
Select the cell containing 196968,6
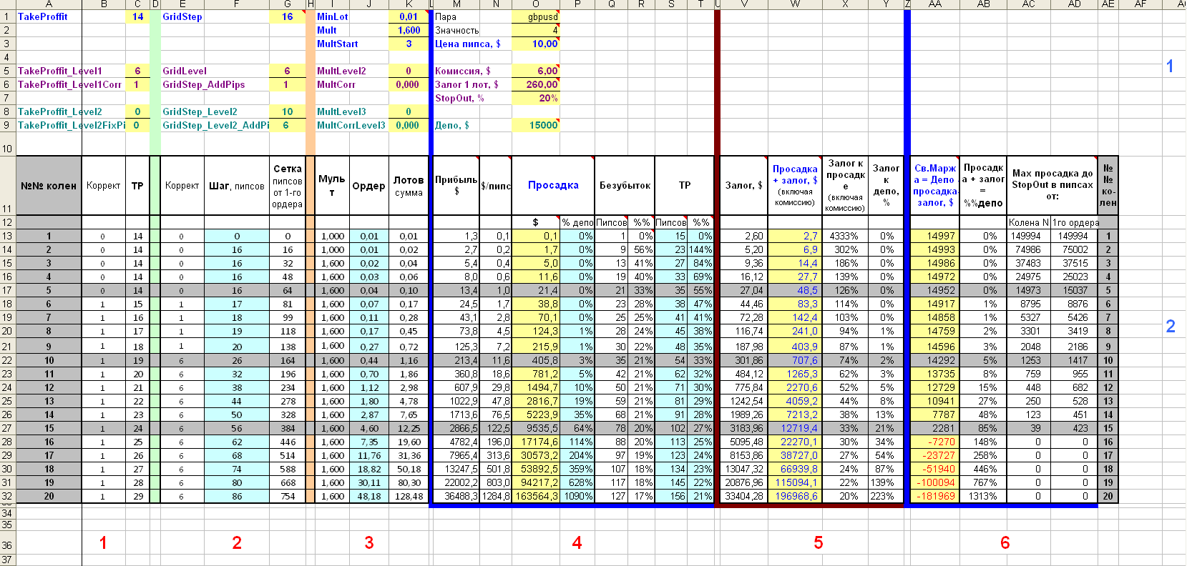[794, 496]
